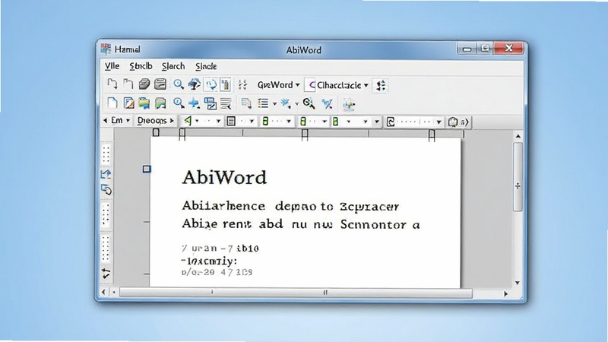Click the magnifier icon in the top toolbar row
608x342 pixels.
[179, 84]
